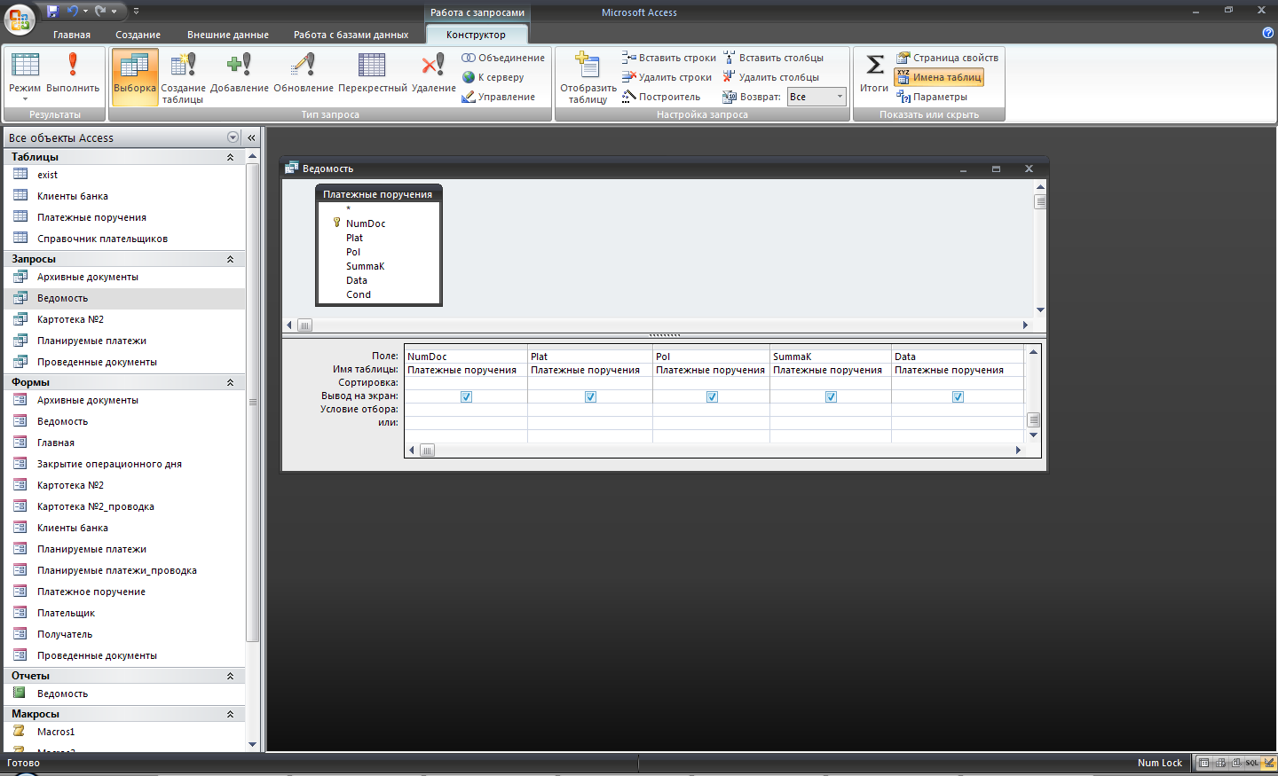Open Страница свойств property sheet
The image size is (1278, 776).
point(947,58)
